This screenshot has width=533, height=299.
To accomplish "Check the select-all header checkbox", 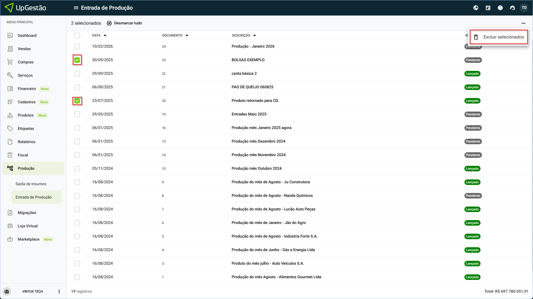I will pos(77,35).
